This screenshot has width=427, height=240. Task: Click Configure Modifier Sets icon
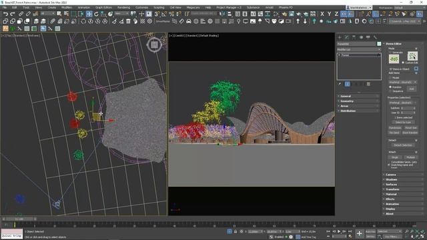(x=368, y=84)
